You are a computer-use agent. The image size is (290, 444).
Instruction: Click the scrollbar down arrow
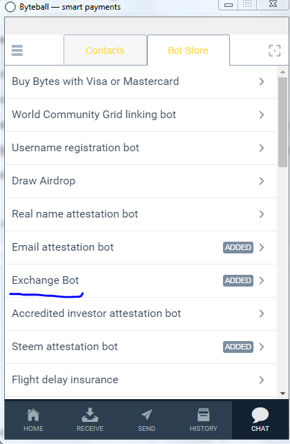coord(282,394)
